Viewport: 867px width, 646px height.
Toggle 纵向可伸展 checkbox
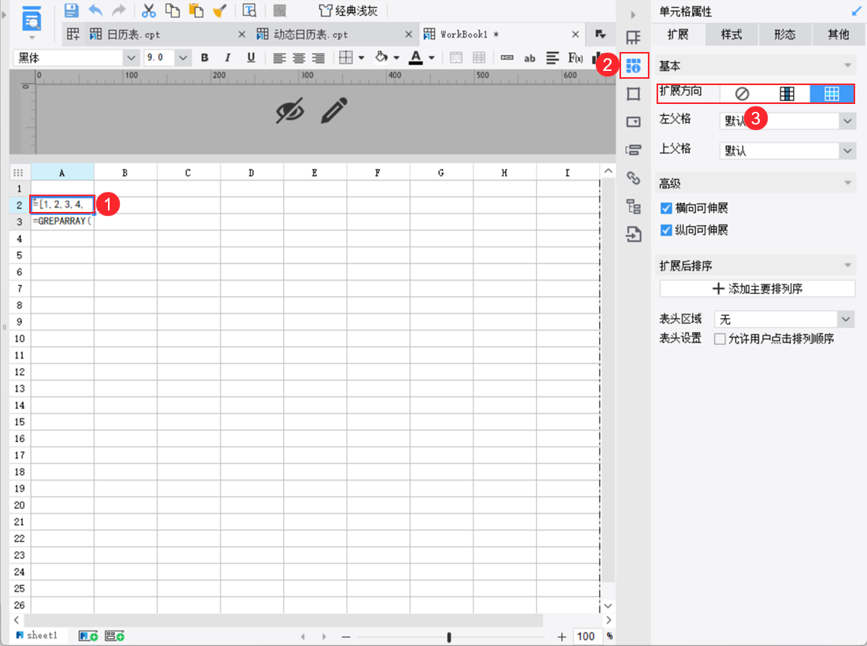pos(666,230)
